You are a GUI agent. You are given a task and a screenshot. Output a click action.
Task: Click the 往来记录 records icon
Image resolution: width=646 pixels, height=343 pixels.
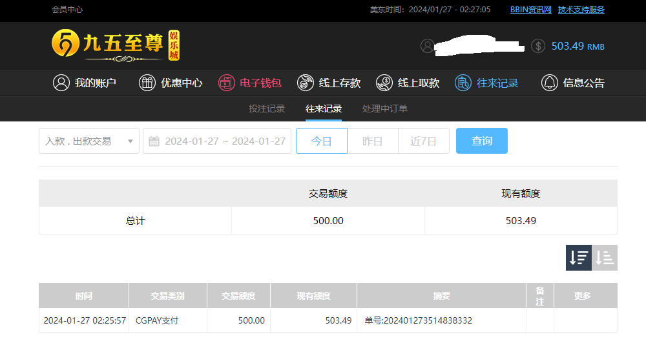tap(463, 83)
